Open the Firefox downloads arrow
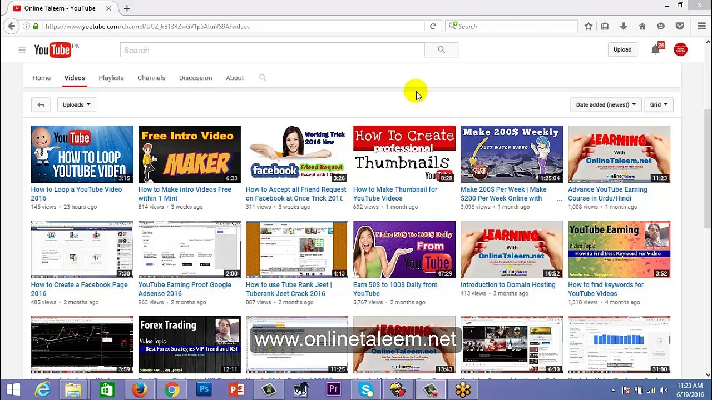This screenshot has width=712, height=400. (624, 26)
